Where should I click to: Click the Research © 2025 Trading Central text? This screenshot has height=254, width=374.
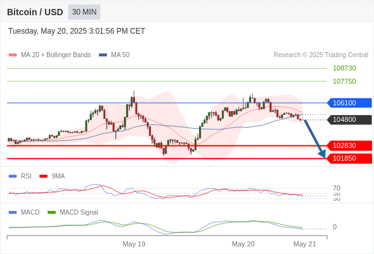pos(321,55)
